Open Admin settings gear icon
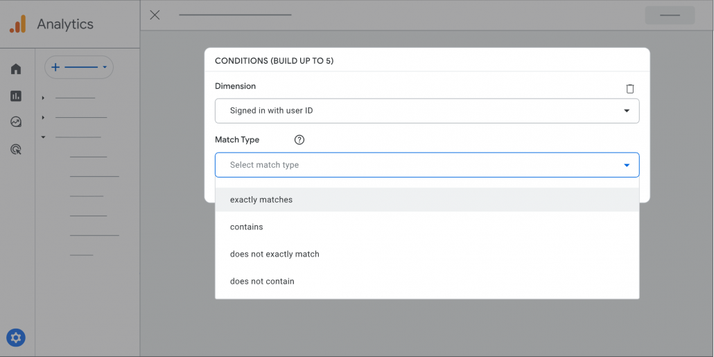 pos(16,338)
